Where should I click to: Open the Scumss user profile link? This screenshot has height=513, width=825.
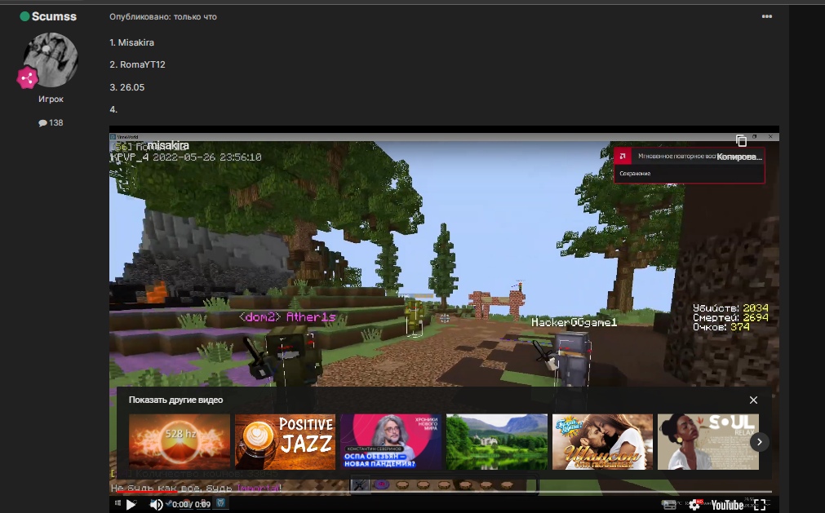(54, 16)
